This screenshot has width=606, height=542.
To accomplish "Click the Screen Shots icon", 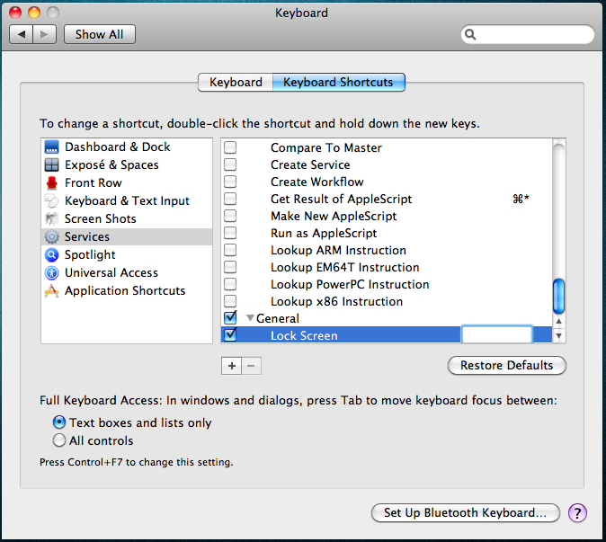I will (51, 218).
